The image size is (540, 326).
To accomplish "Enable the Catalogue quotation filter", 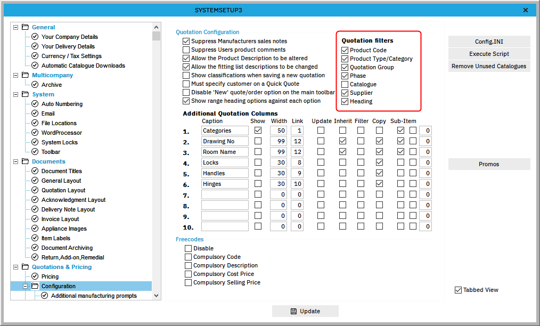I will 345,84.
